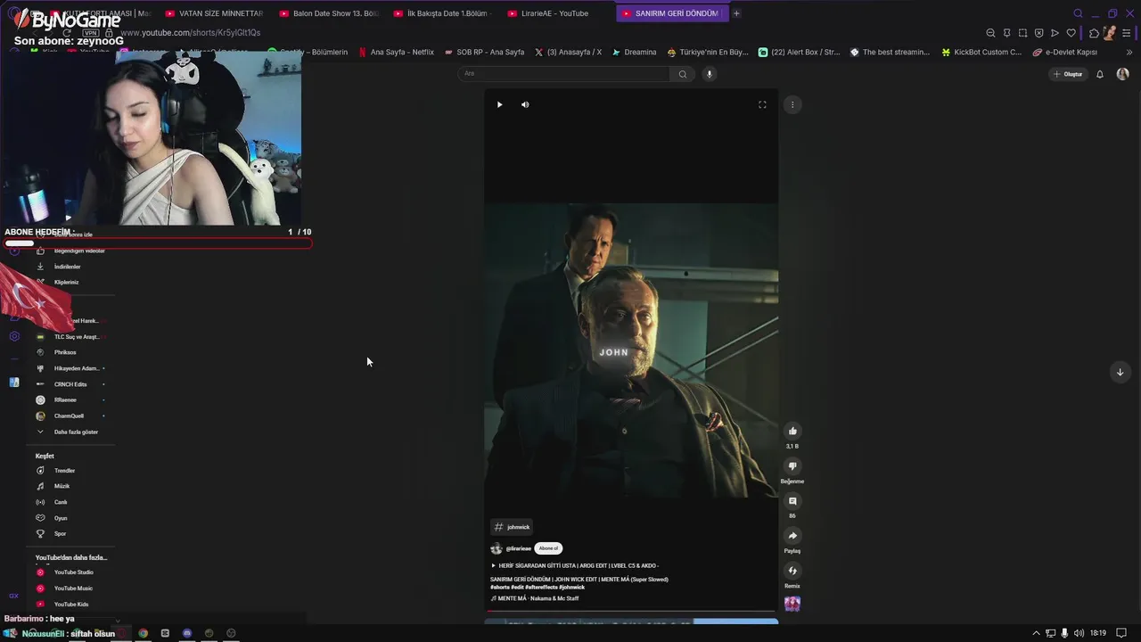Open YouTube notifications bell
This screenshot has height=642, width=1141.
point(1100,74)
